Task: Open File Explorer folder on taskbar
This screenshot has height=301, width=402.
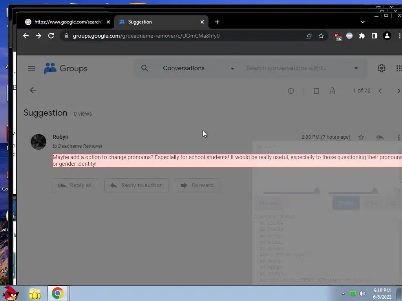Action: [x=35, y=294]
